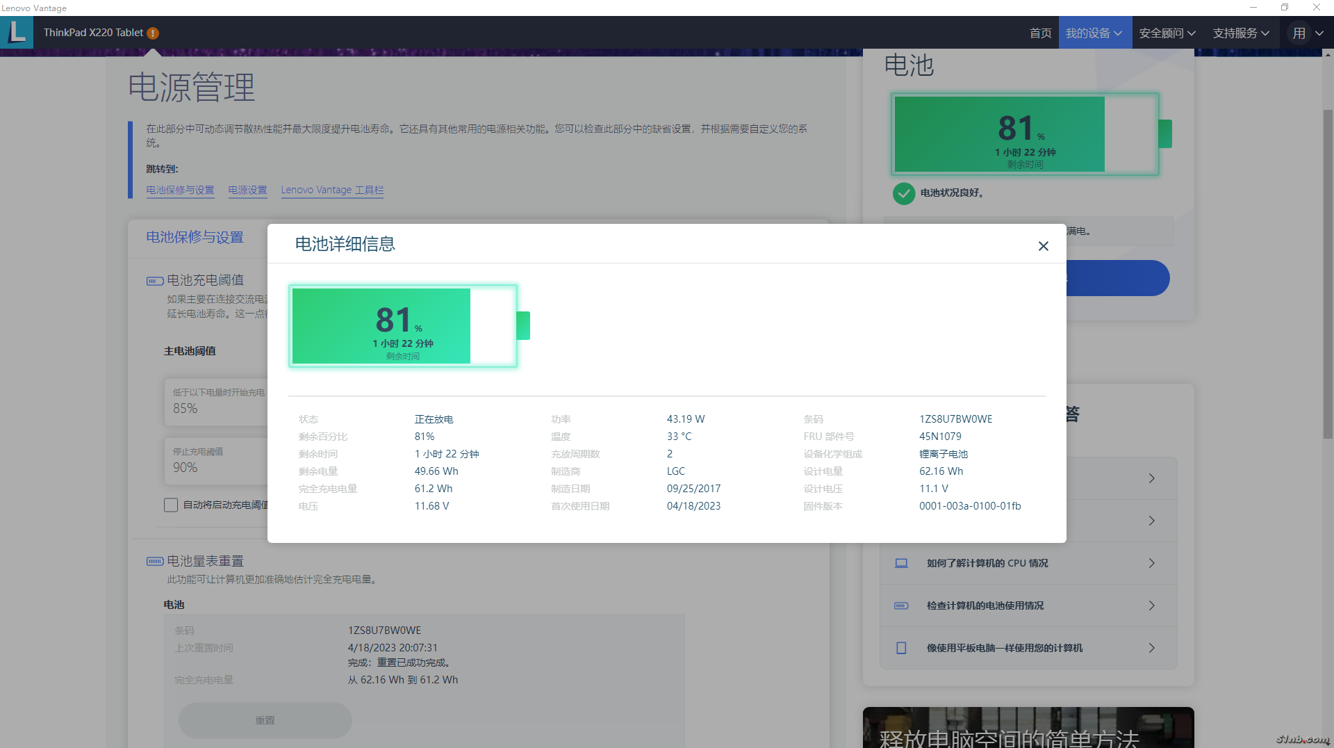Expand the 安全顾问 menu

(1168, 33)
